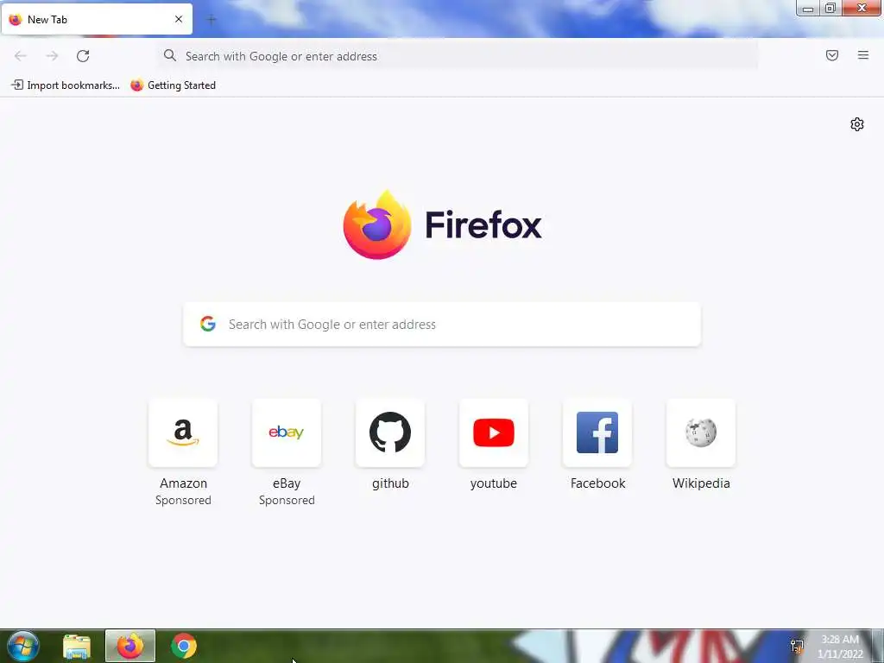Click the Wikipedia label text
Screen dimensions: 884x663
point(701,483)
